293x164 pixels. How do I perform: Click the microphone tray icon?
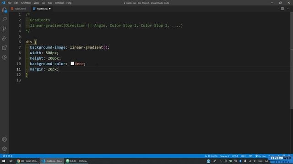point(245,161)
